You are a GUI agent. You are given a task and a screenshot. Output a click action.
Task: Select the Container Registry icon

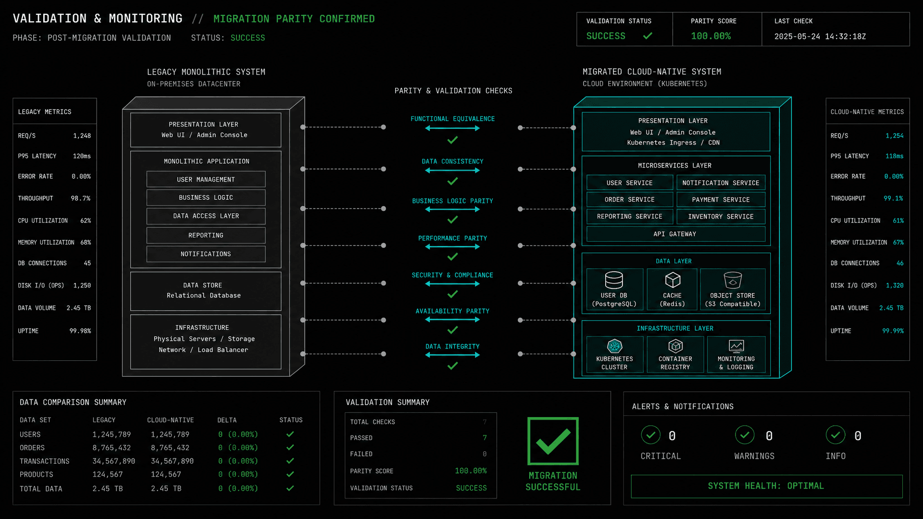(675, 346)
